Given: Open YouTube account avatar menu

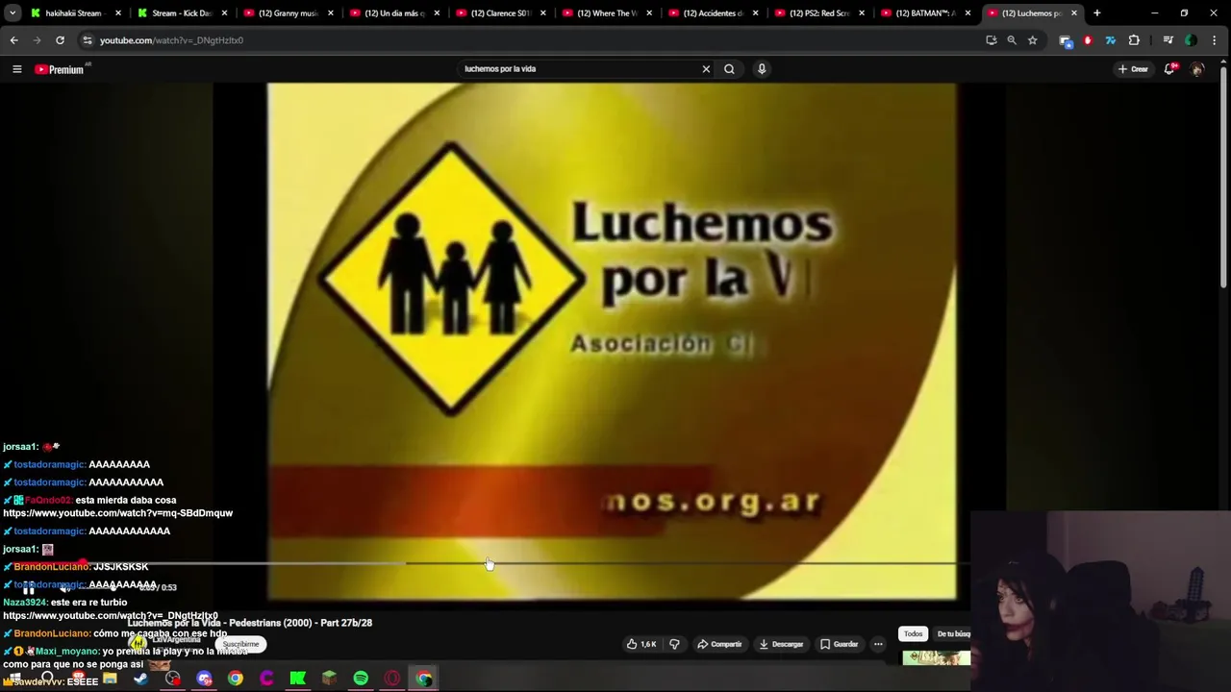Looking at the screenshot, I should (1197, 69).
